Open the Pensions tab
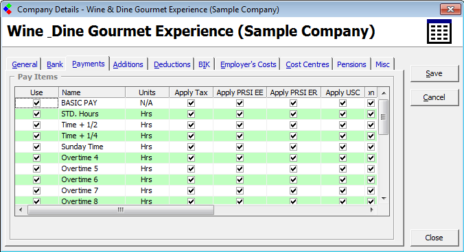Screen dimensions: 464x252 coord(351,64)
